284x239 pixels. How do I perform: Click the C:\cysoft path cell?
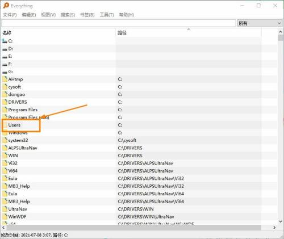(127, 140)
